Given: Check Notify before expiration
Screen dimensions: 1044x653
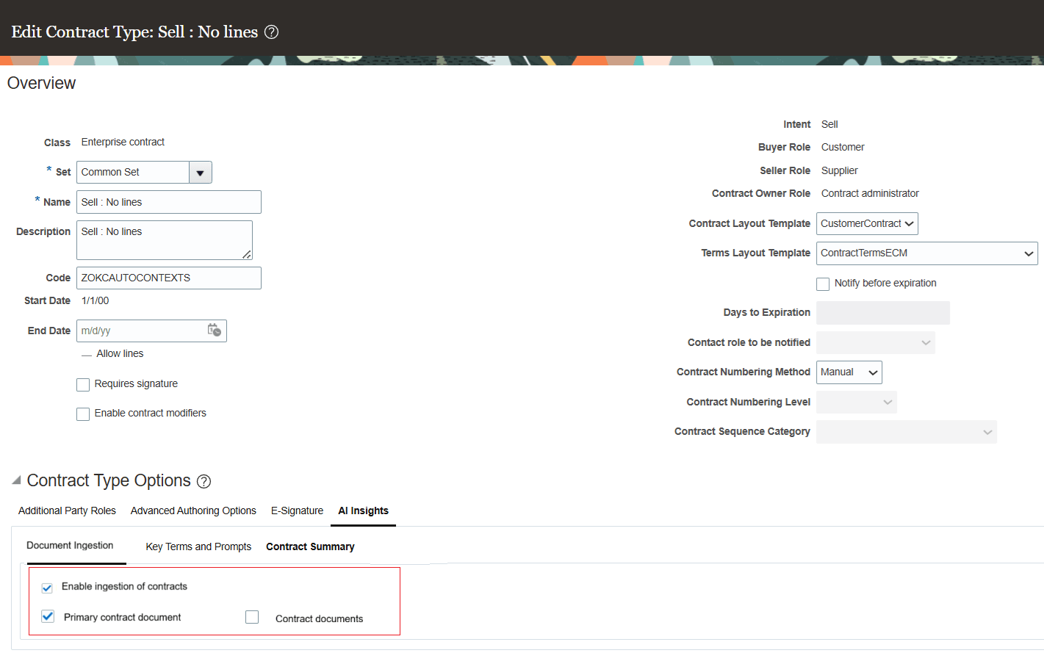Looking at the screenshot, I should click(823, 284).
